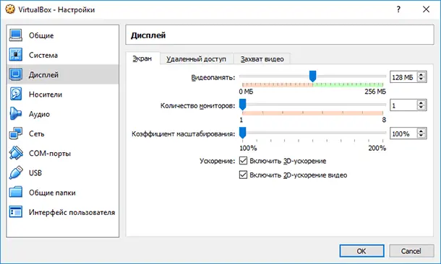Select the Дисплей screen icon

point(16,74)
